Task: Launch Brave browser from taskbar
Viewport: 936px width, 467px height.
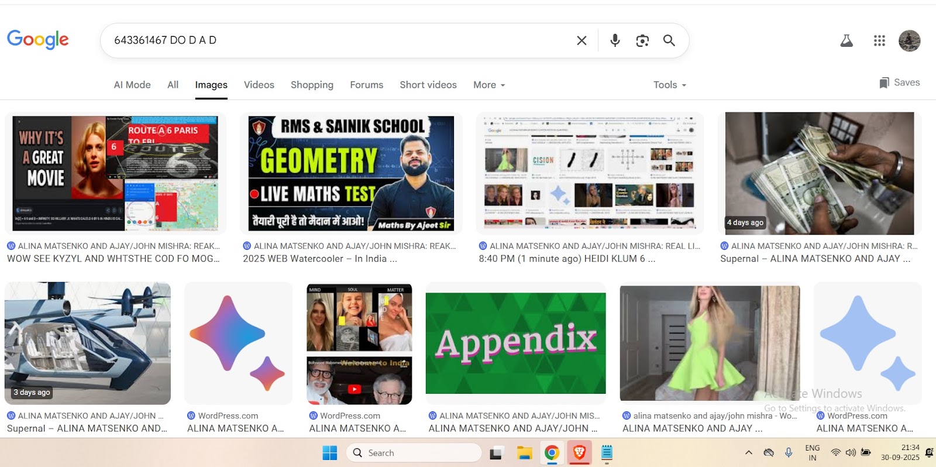Action: tap(579, 452)
